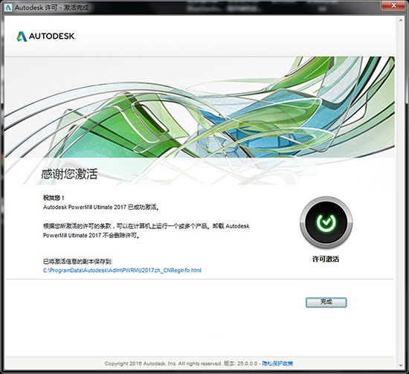Click the license terms paragraph about 卸载 Autodesk
This screenshot has width=409, height=374.
(146, 230)
